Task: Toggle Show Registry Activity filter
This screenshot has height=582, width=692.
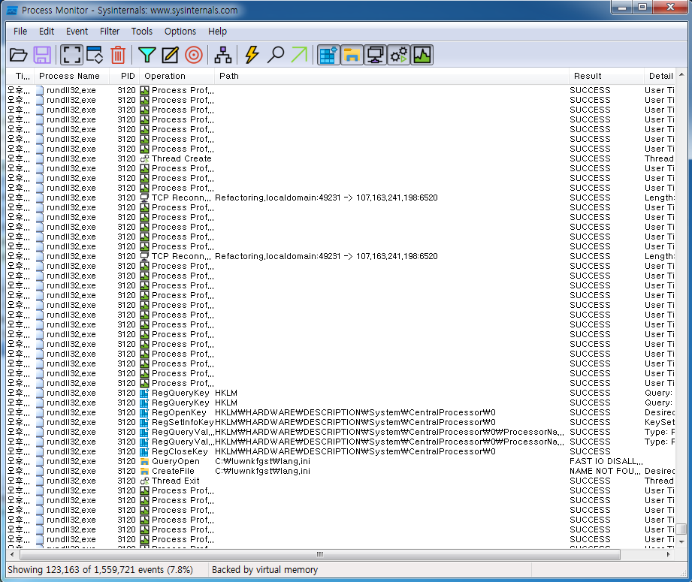Action: (x=328, y=55)
